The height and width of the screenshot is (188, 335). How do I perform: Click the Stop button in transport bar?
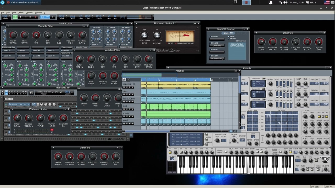(20, 17)
